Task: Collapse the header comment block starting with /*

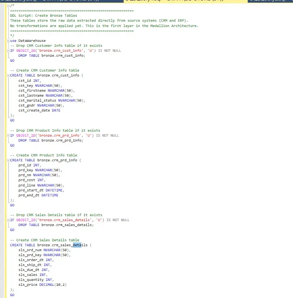Action: (8, 6)
